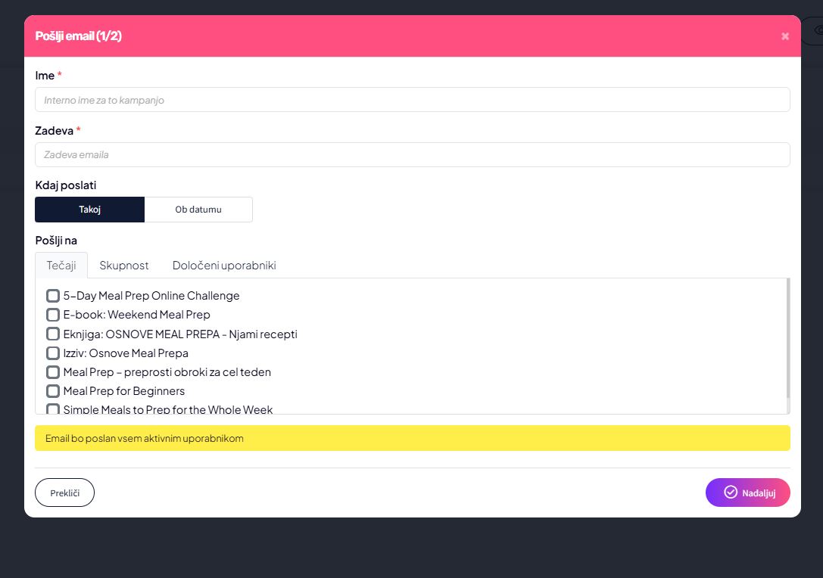Screen dimensions: 823x578
Task: Check 5-Day Meal Prep Online Challenge
Action: point(53,296)
